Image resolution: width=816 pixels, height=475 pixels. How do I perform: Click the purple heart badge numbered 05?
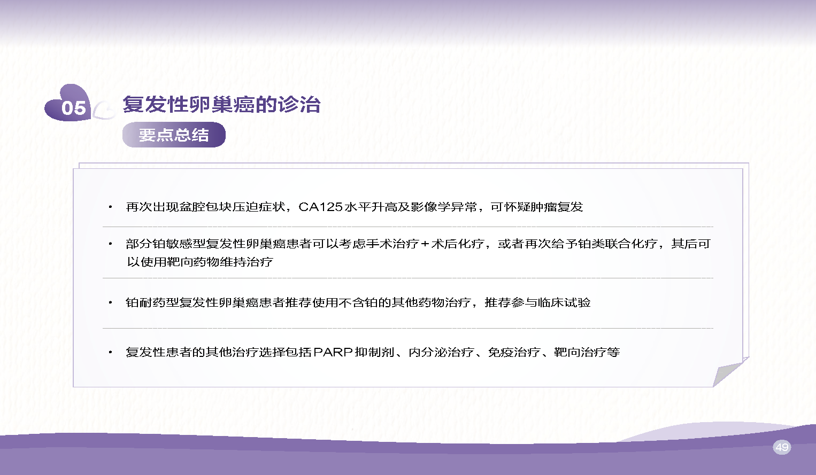tap(70, 105)
